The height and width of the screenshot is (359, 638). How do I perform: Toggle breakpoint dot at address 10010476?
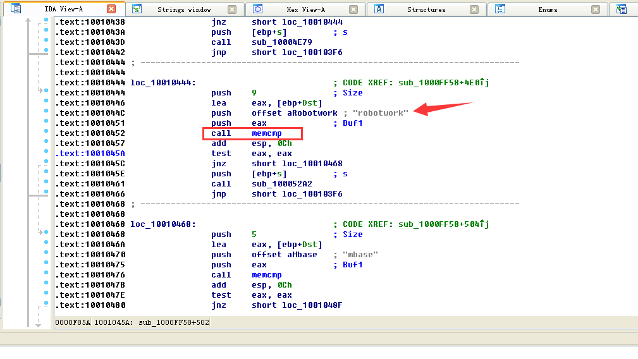46,272
